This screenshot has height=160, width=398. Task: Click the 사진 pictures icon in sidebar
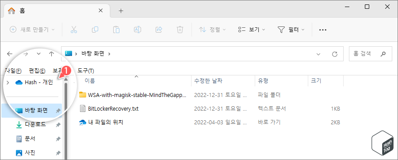pos(19,153)
